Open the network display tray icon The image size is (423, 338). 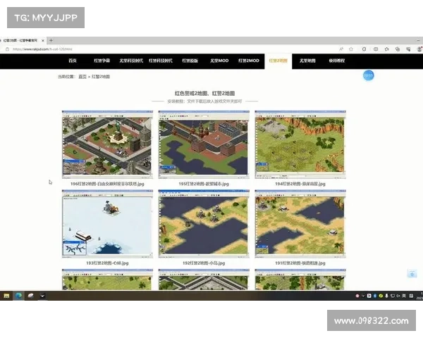pyautogui.click(x=393, y=296)
